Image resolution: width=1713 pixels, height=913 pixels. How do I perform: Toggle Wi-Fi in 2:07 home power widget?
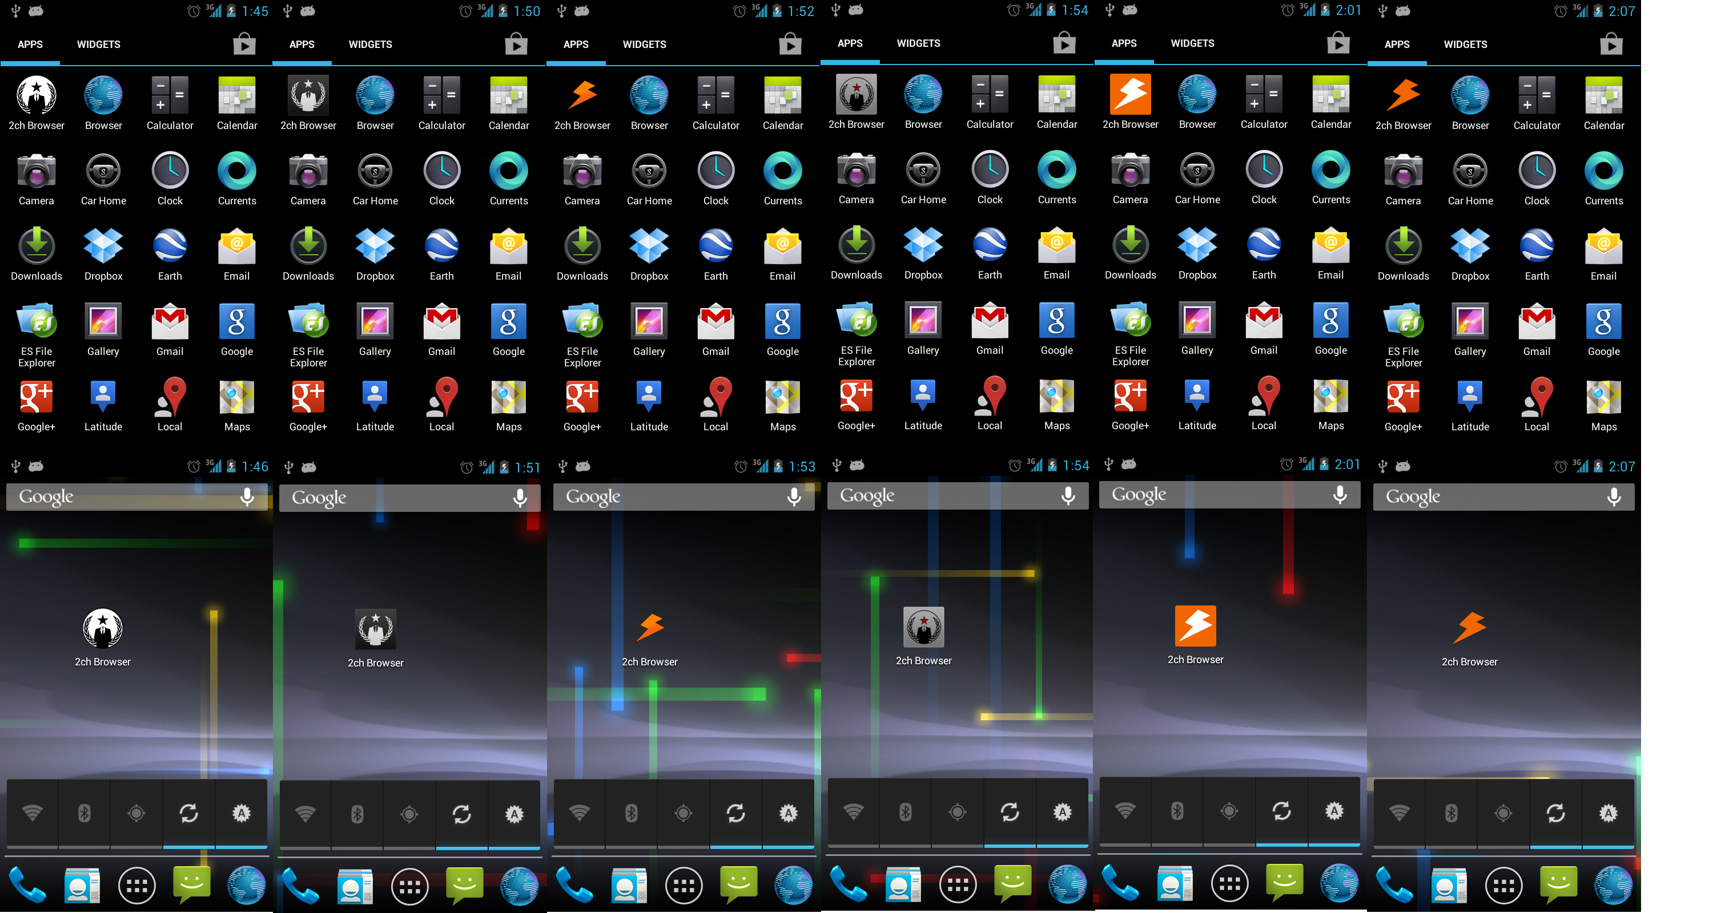pos(1399,813)
